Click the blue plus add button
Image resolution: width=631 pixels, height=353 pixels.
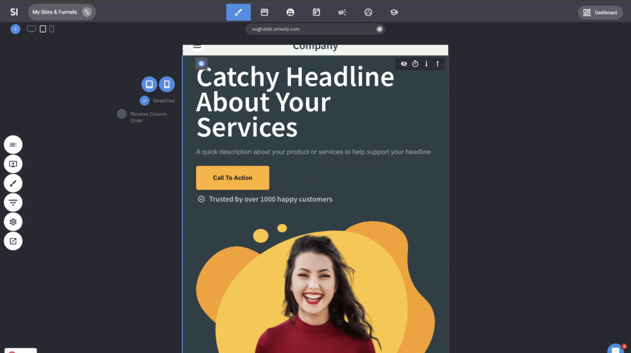(x=15, y=29)
